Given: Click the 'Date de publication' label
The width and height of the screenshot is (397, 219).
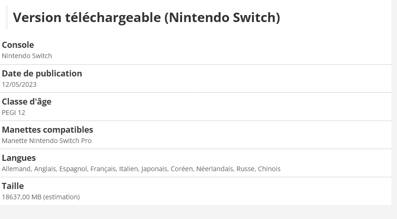Looking at the screenshot, I should point(42,73).
